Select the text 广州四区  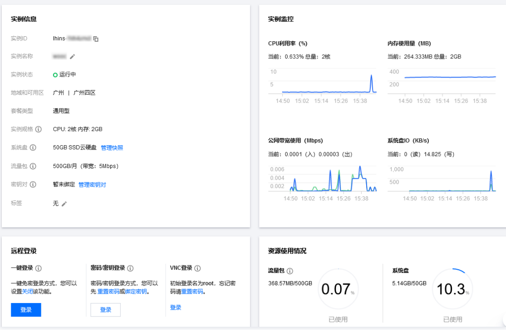click(85, 93)
